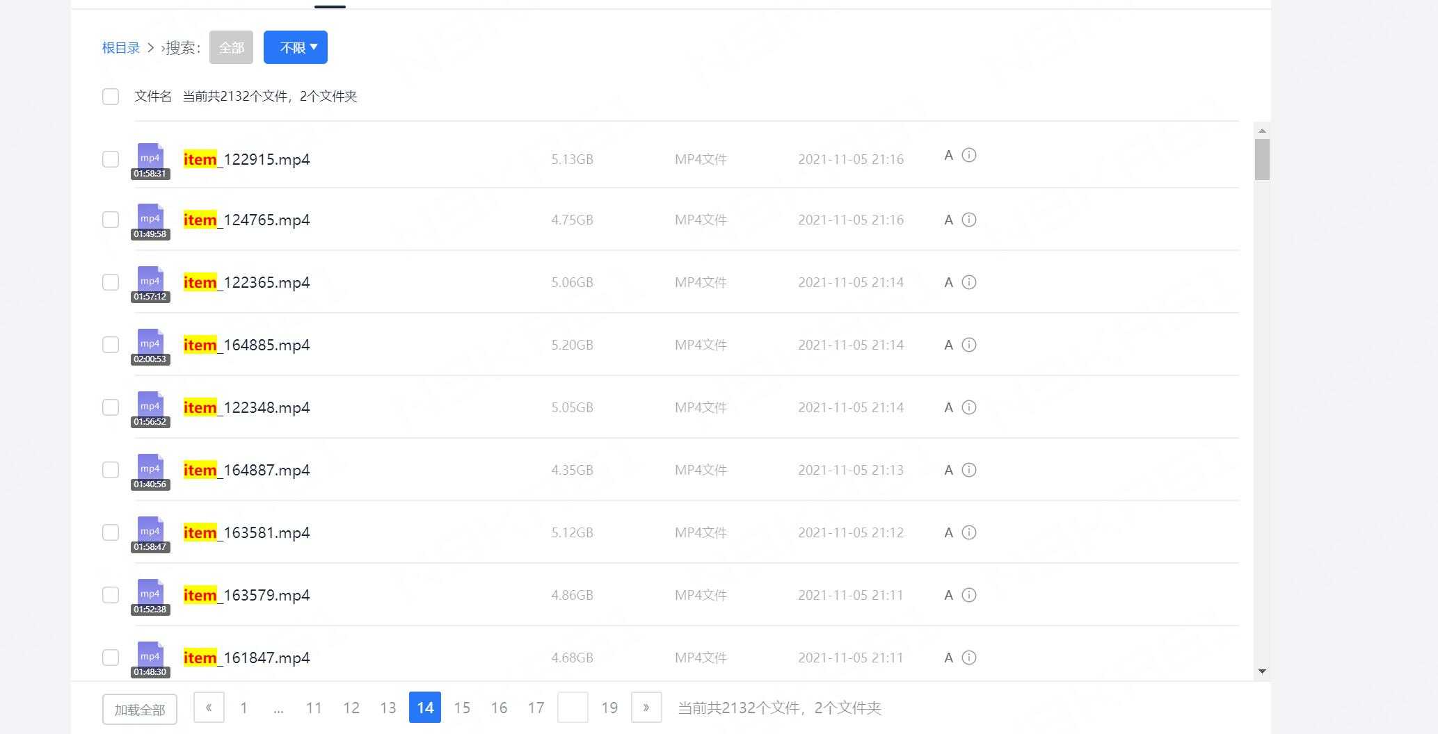This screenshot has height=734, width=1438.
Task: Select checkbox for item_163579.mp4
Action: (111, 595)
